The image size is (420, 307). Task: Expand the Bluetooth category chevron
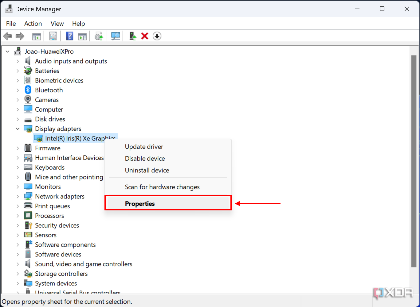coord(18,90)
